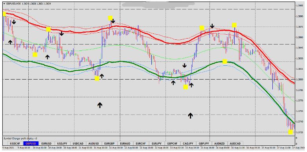Image resolution: width=307 pixels, height=152 pixels.
Task: Switch chart to EURGBP symbol
Action: point(109,143)
